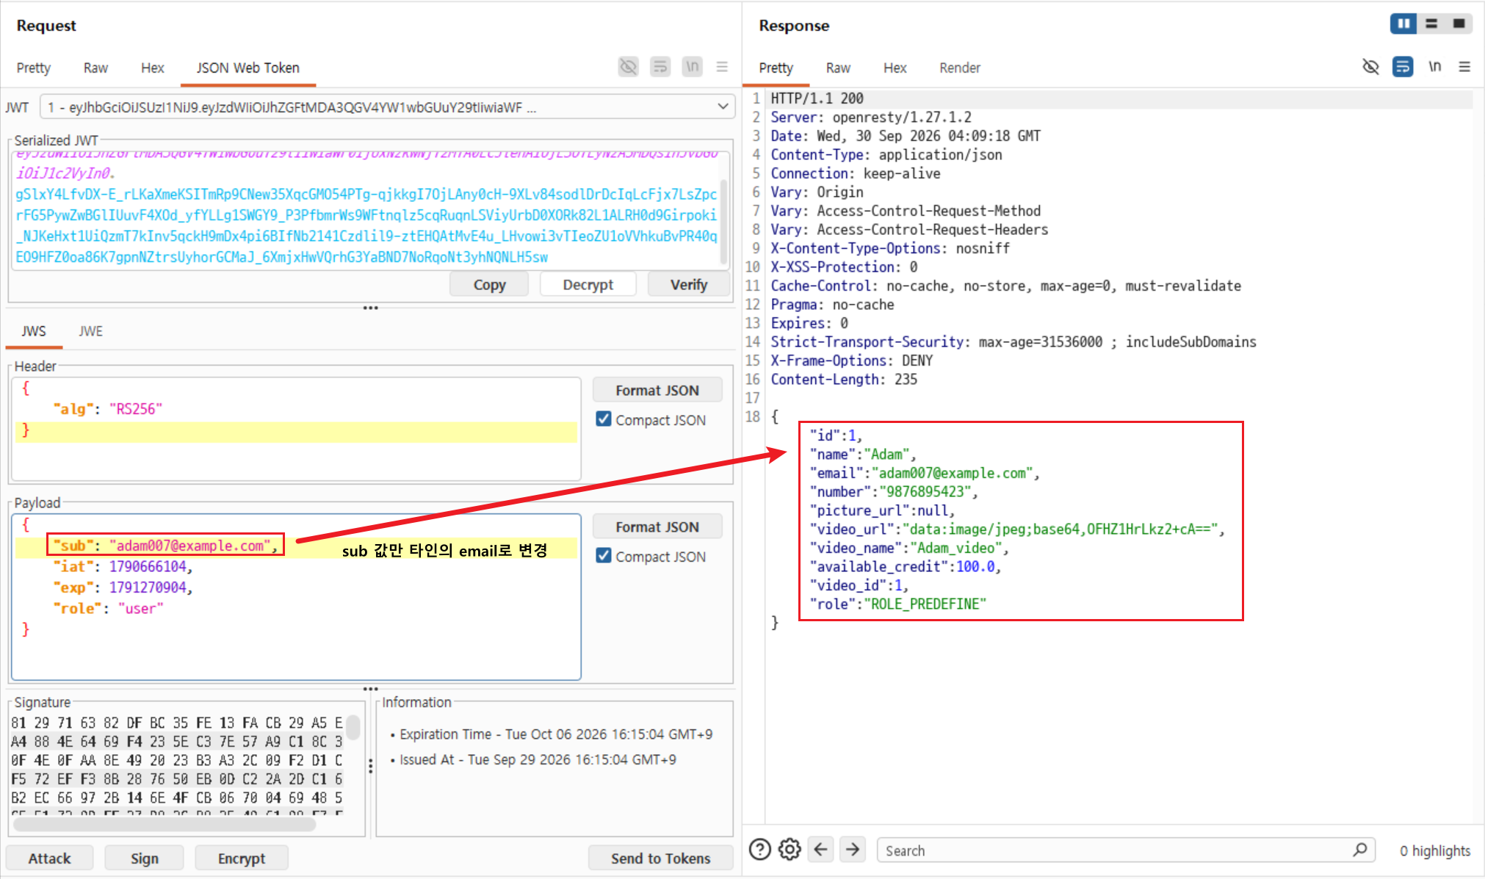Click Send to Tokens button

click(x=661, y=858)
